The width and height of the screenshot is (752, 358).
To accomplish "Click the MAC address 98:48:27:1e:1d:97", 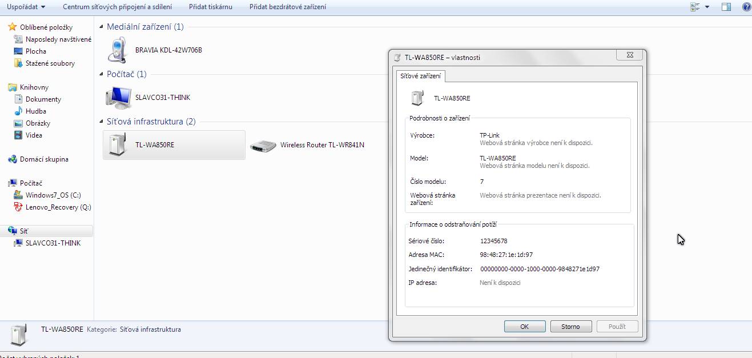I will click(x=506, y=255).
